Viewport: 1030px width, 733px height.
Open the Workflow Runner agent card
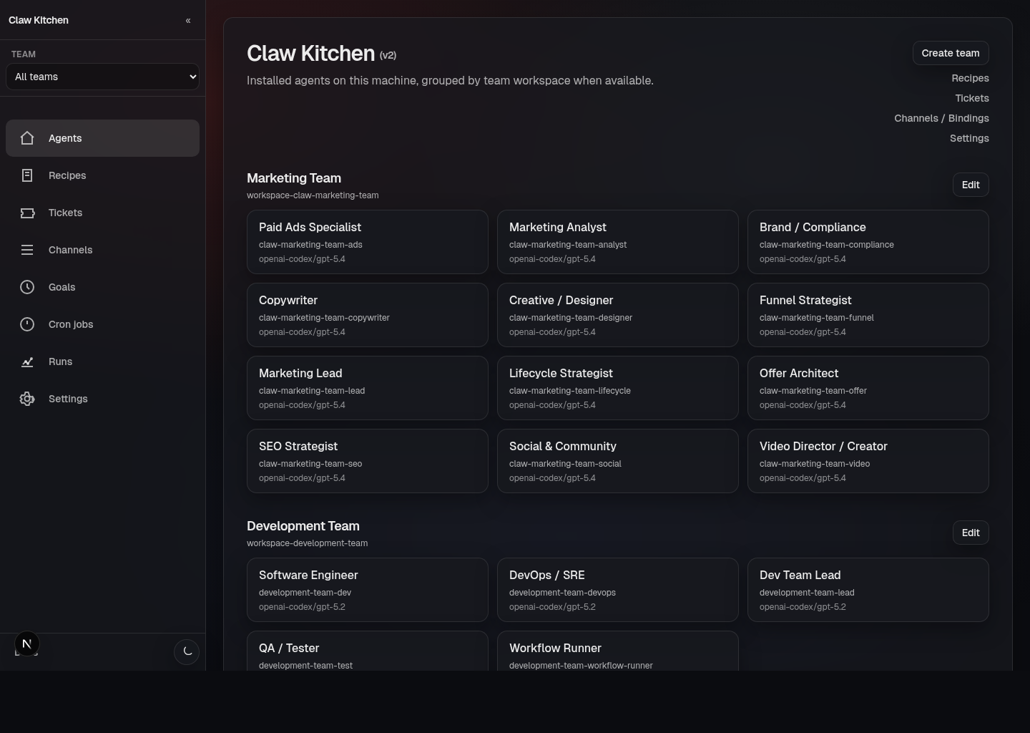617,654
